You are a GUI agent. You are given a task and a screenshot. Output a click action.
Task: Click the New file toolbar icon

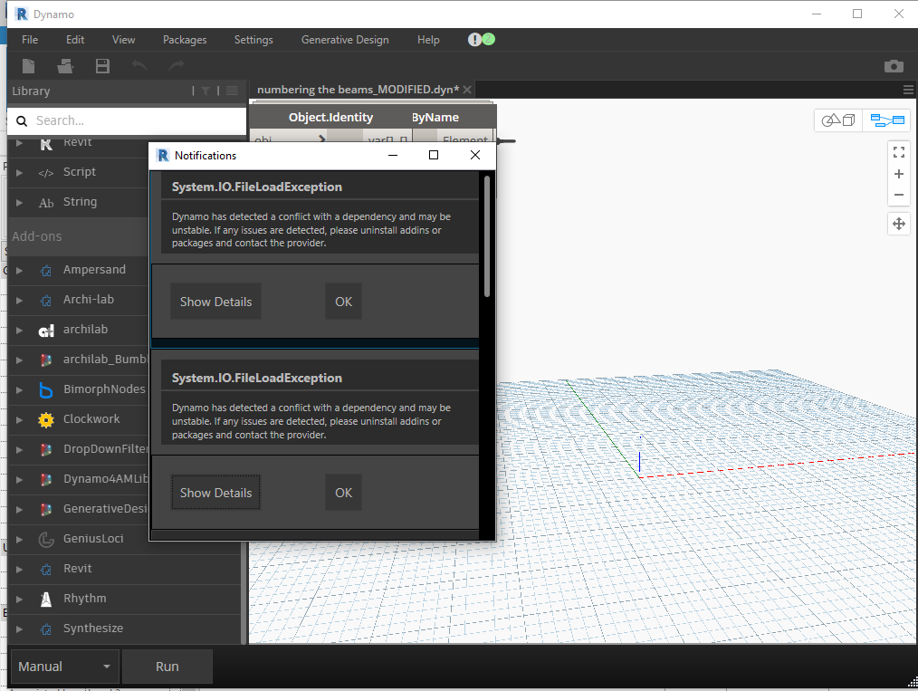point(28,66)
